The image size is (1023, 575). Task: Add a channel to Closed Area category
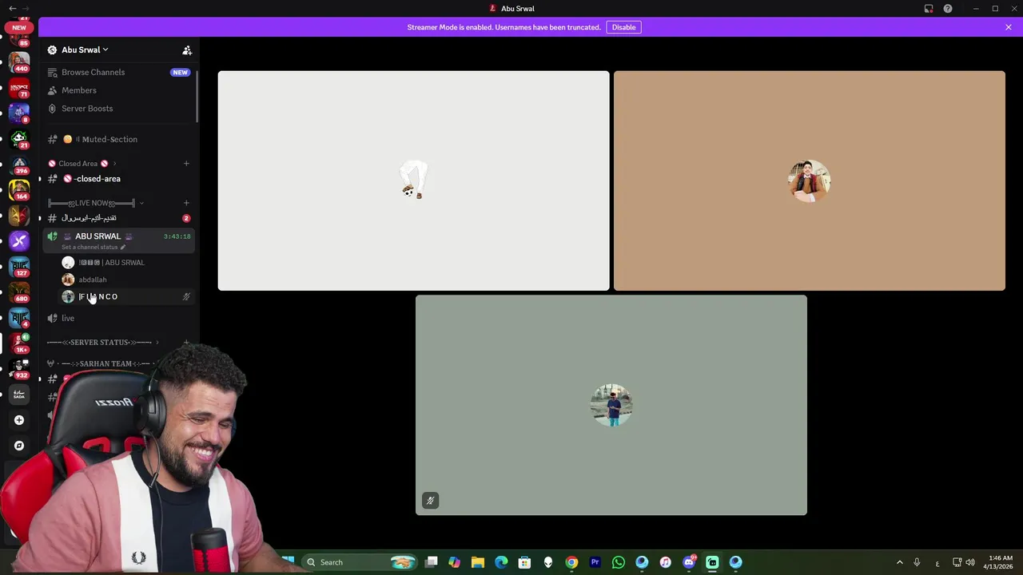pos(186,164)
